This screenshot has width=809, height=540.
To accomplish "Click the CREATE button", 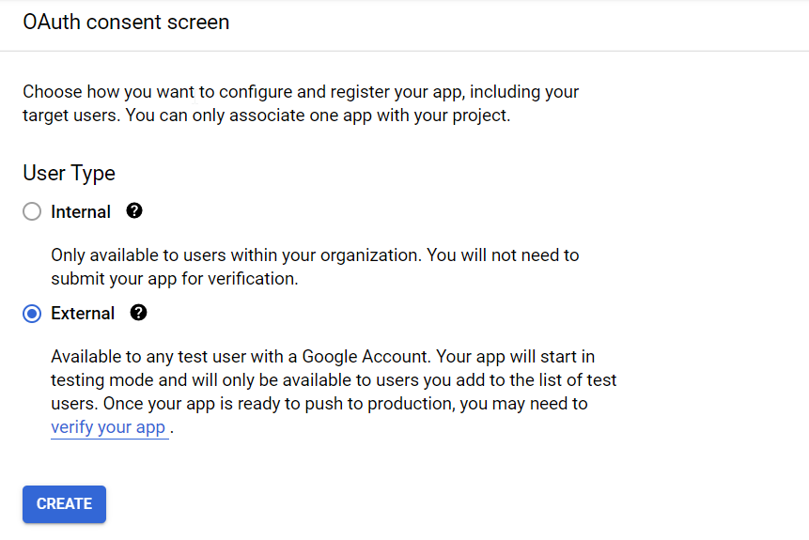I will coord(64,504).
